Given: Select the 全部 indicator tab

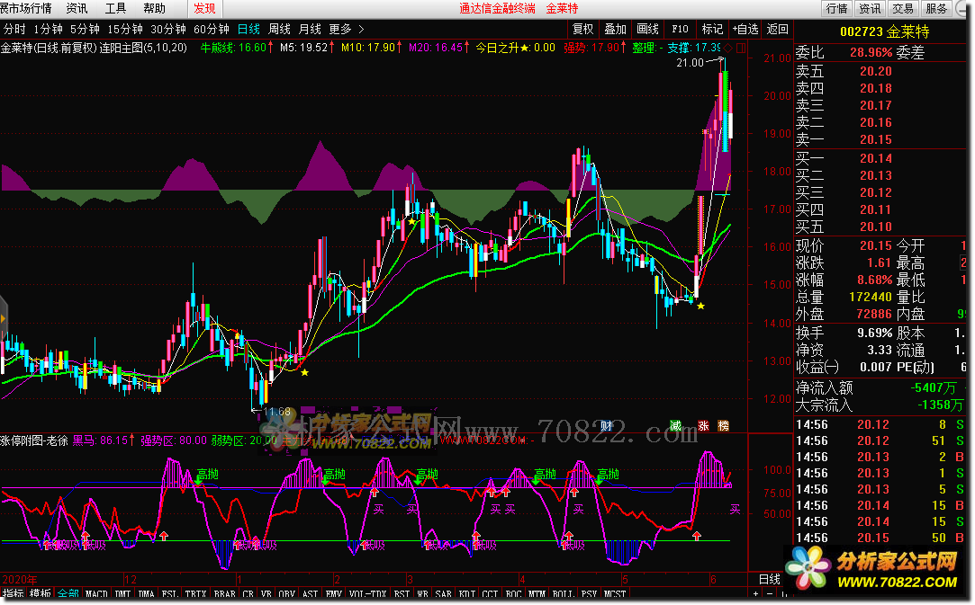Looking at the screenshot, I should click(68, 594).
